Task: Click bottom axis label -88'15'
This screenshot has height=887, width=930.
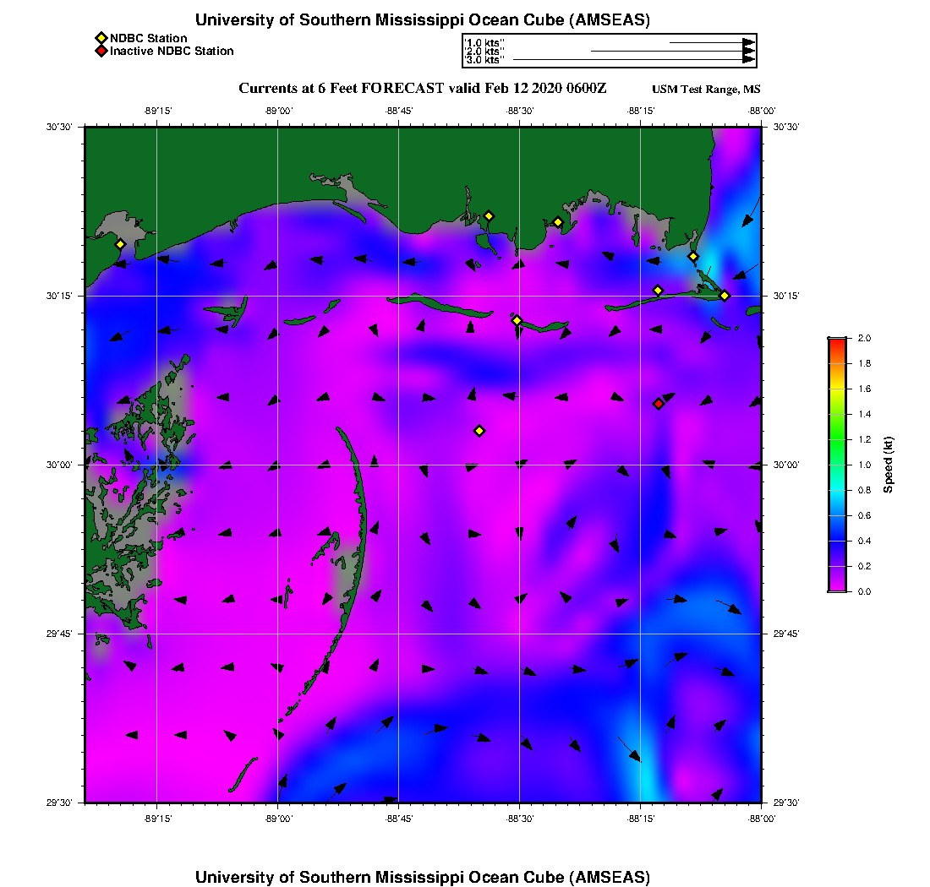Action: (641, 819)
